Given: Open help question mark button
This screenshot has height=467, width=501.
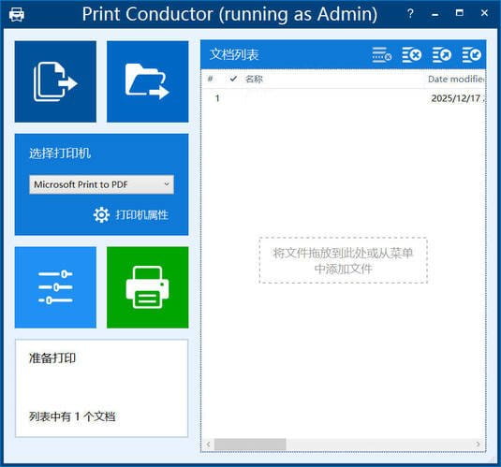Looking at the screenshot, I should pyautogui.click(x=410, y=14).
